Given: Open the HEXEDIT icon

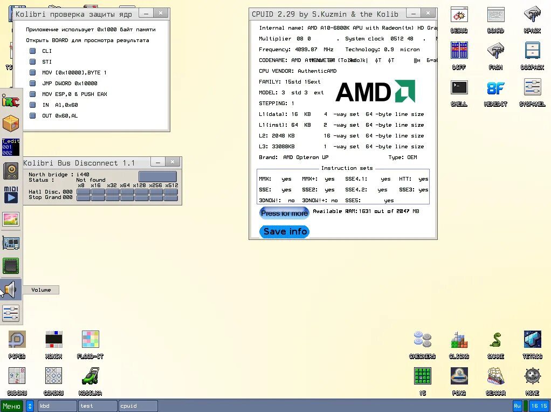Looking at the screenshot, I should pos(495,88).
